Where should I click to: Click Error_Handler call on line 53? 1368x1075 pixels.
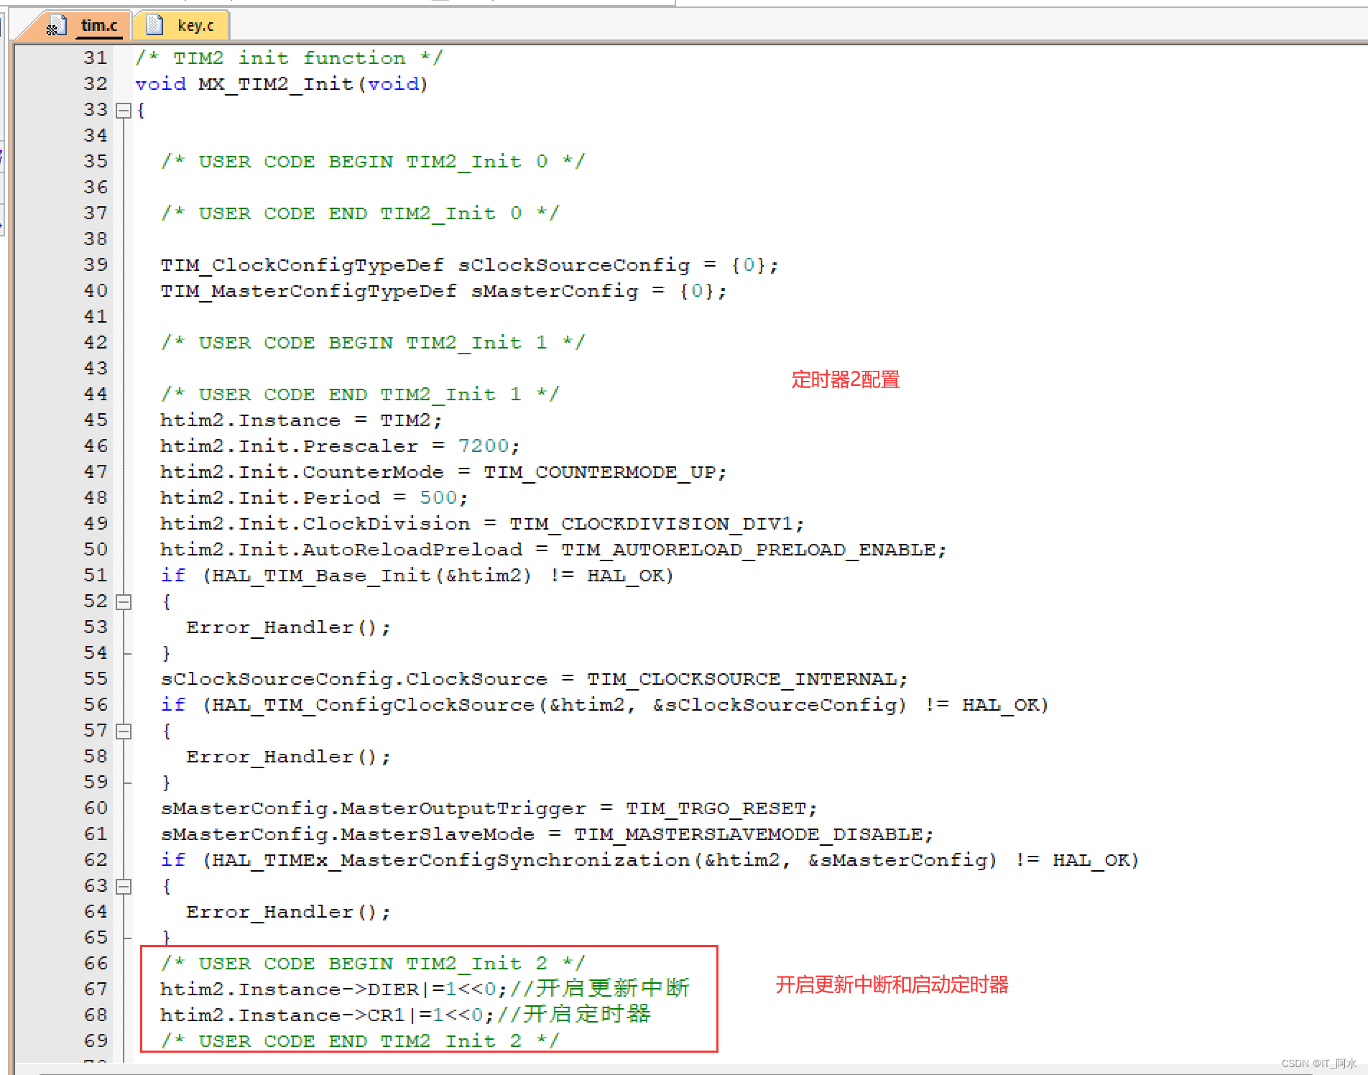[x=288, y=627]
